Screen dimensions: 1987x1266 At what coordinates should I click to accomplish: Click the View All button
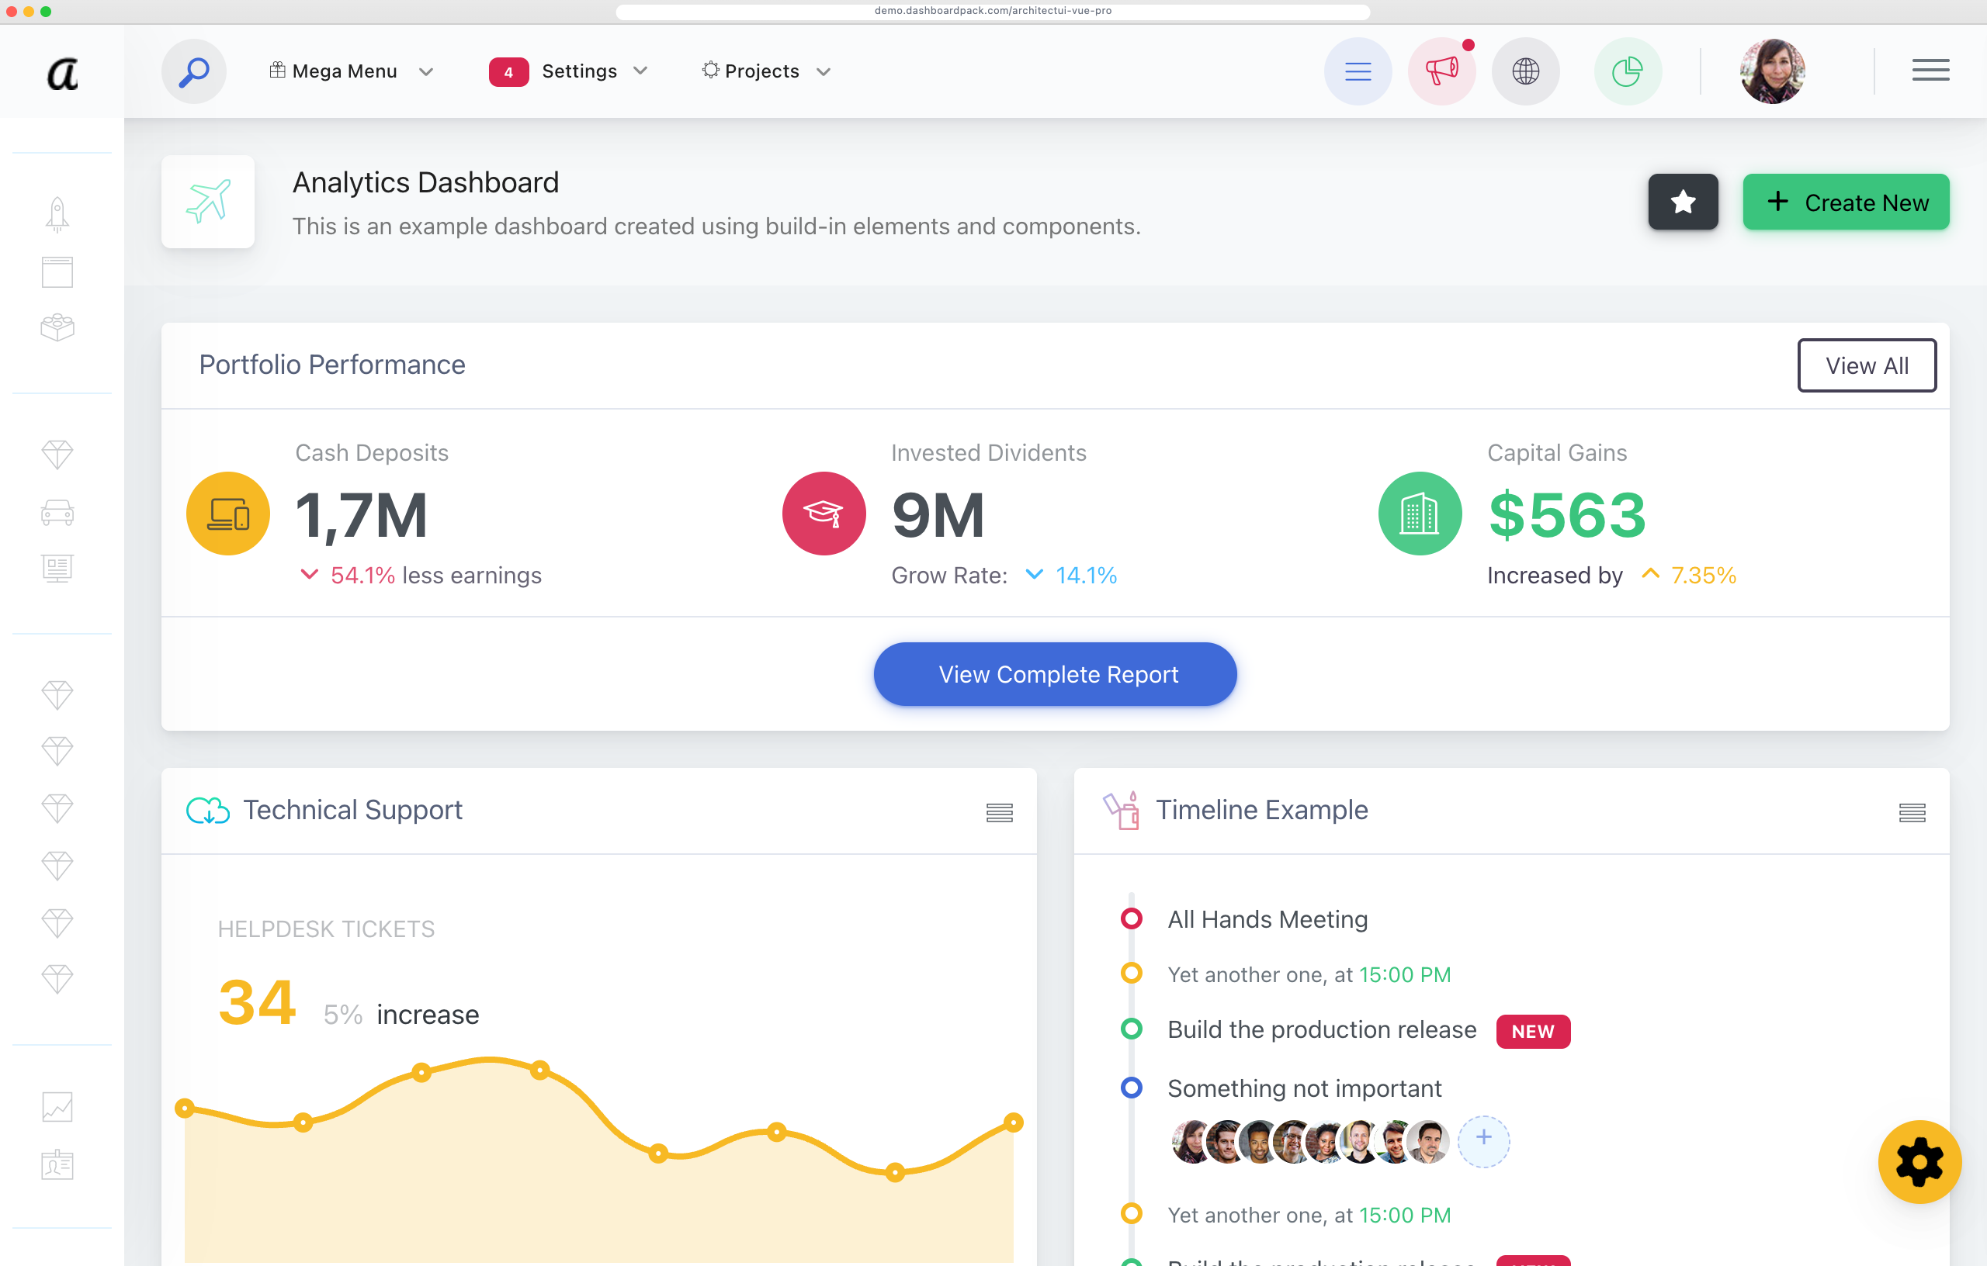1867,365
